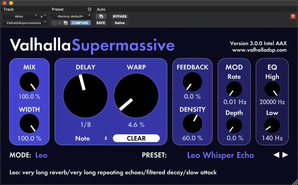This screenshot has width=298, height=185.
Task: Open the Preset circular menu arrow
Action: 89,9
